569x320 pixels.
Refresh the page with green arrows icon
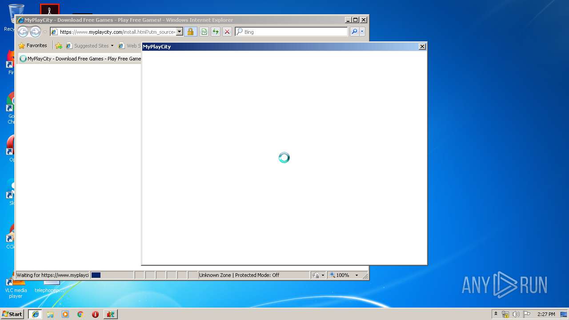(215, 32)
